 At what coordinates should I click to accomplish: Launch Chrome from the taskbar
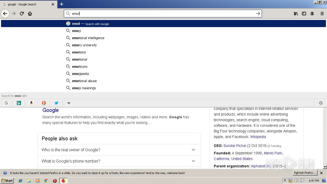46,181
